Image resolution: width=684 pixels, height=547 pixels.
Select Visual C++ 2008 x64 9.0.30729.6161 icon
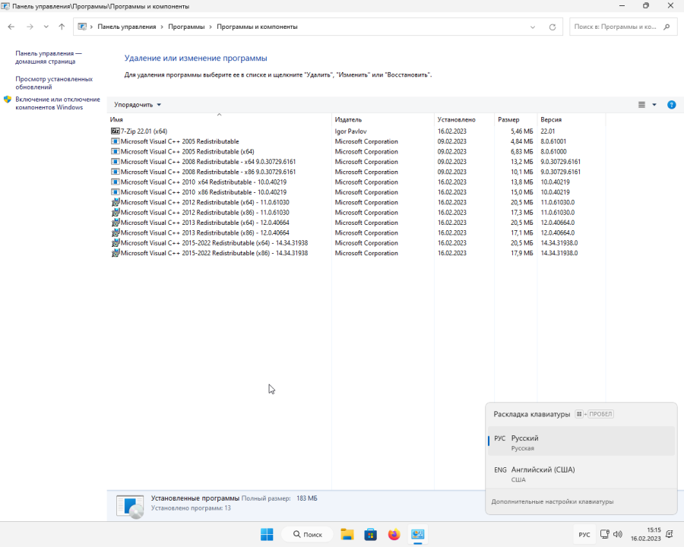tap(116, 161)
